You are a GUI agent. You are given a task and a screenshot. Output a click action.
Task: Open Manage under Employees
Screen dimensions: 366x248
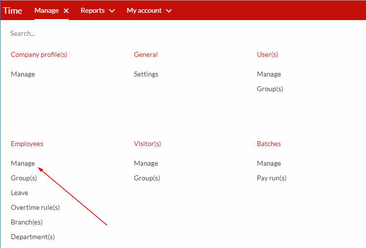pyautogui.click(x=23, y=164)
